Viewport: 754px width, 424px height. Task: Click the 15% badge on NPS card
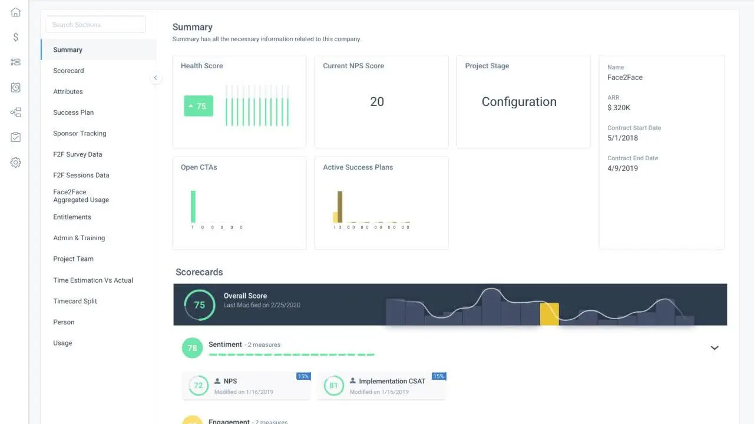303,376
